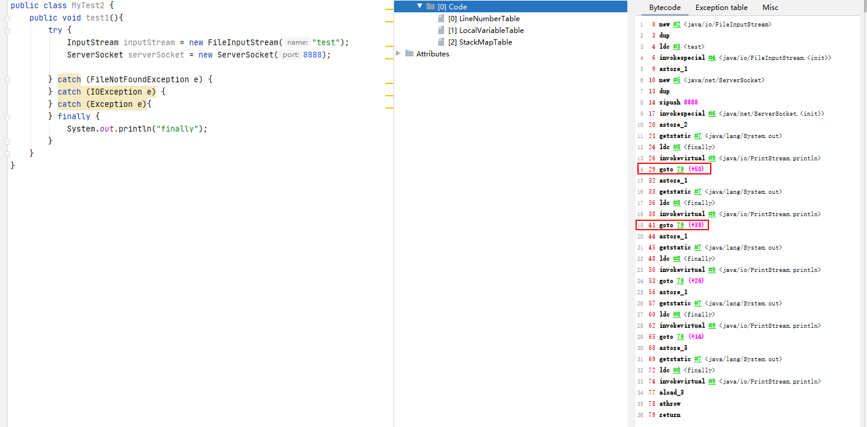Screen dimensions: 867x427
Task: Follow the #2 constant pool link
Action: [x=677, y=25]
